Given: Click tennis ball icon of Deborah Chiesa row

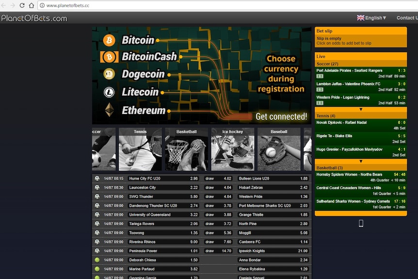Looking at the screenshot, I should pyautogui.click(x=97, y=260).
